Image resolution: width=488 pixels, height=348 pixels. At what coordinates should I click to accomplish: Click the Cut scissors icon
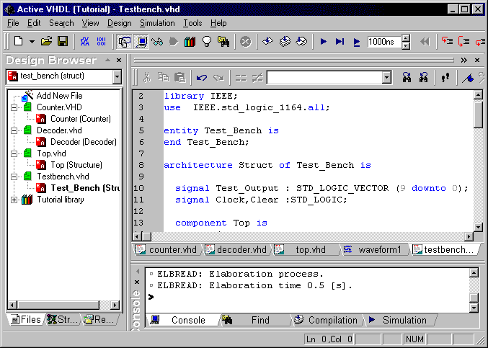pyautogui.click(x=147, y=77)
